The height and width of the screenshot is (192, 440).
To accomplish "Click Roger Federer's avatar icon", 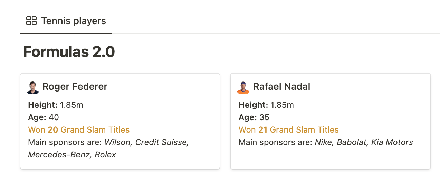I will pyautogui.click(x=33, y=87).
